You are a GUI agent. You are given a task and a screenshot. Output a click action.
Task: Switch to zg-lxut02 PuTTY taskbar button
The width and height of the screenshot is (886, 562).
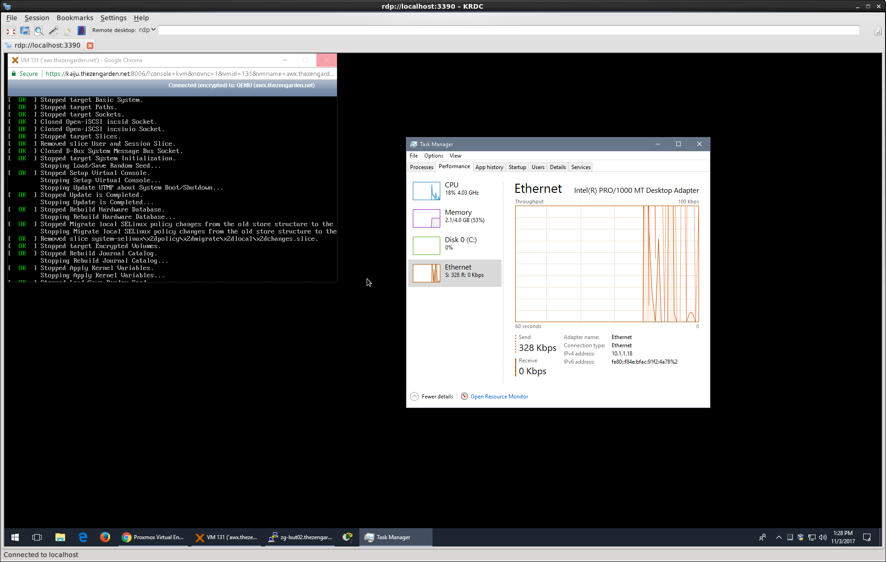(x=300, y=537)
